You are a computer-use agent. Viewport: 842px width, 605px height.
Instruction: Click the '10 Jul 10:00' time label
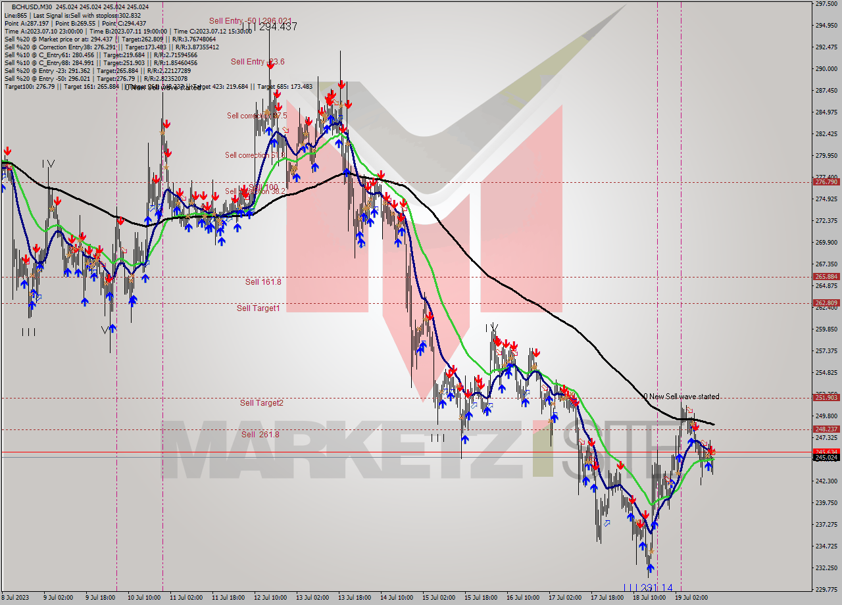click(x=145, y=598)
